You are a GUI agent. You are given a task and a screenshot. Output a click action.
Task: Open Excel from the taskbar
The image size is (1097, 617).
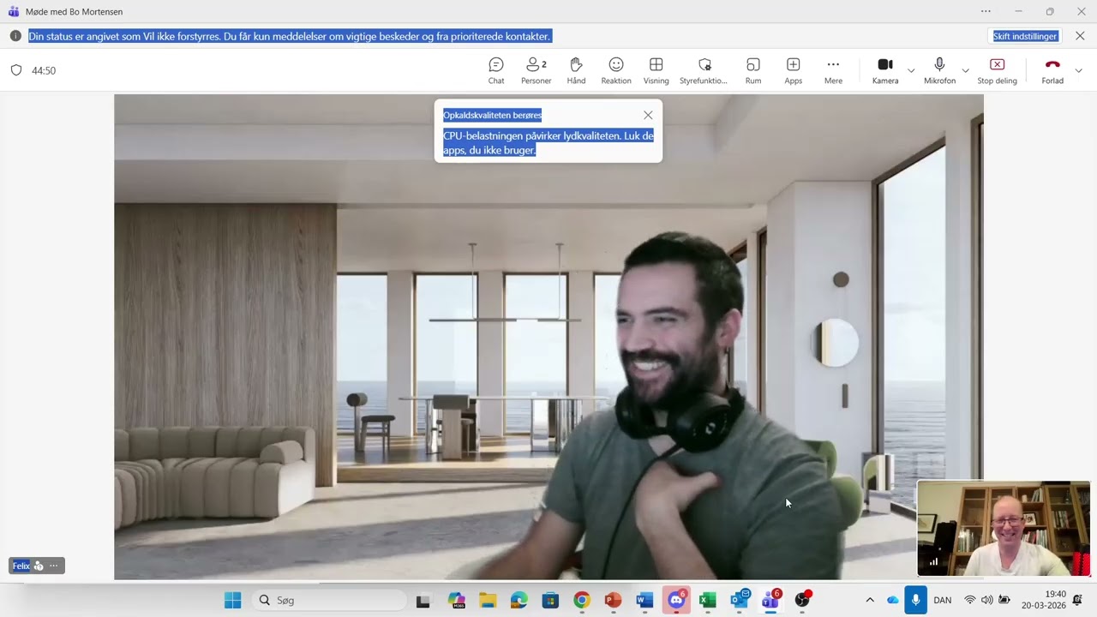707,600
